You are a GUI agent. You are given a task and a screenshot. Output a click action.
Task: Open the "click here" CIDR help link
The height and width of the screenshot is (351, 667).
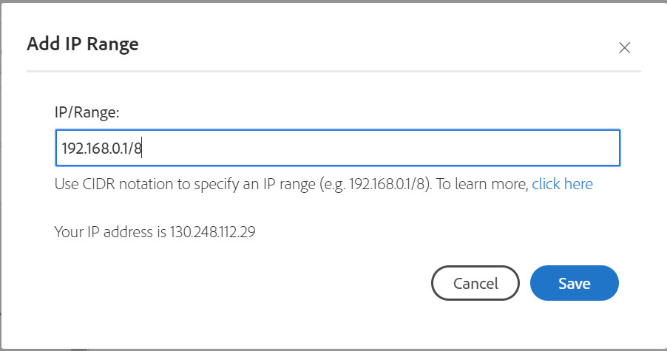562,184
